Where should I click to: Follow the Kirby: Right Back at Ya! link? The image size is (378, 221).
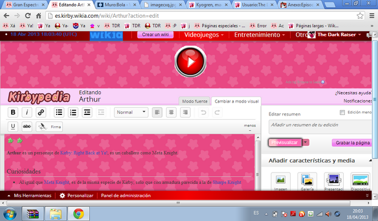tap(84, 153)
